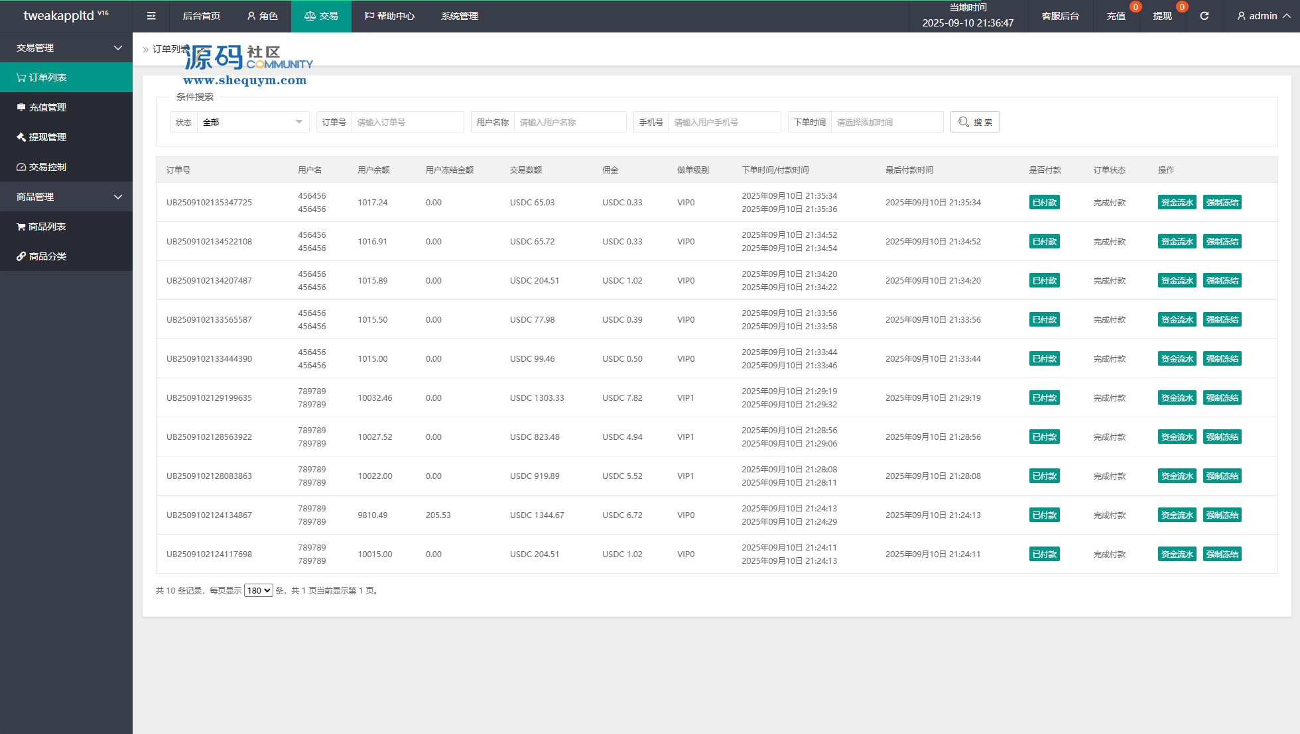The height and width of the screenshot is (734, 1300).
Task: Switch to 系统管理 top tab
Action: (459, 16)
